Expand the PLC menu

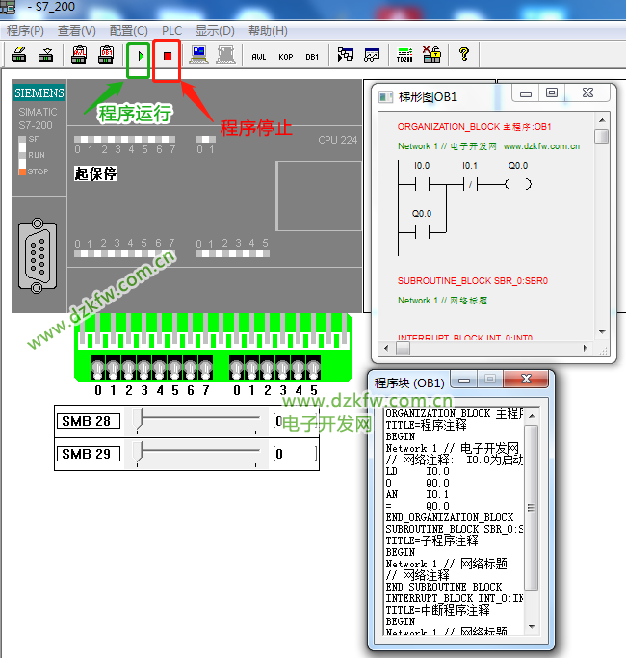[171, 31]
